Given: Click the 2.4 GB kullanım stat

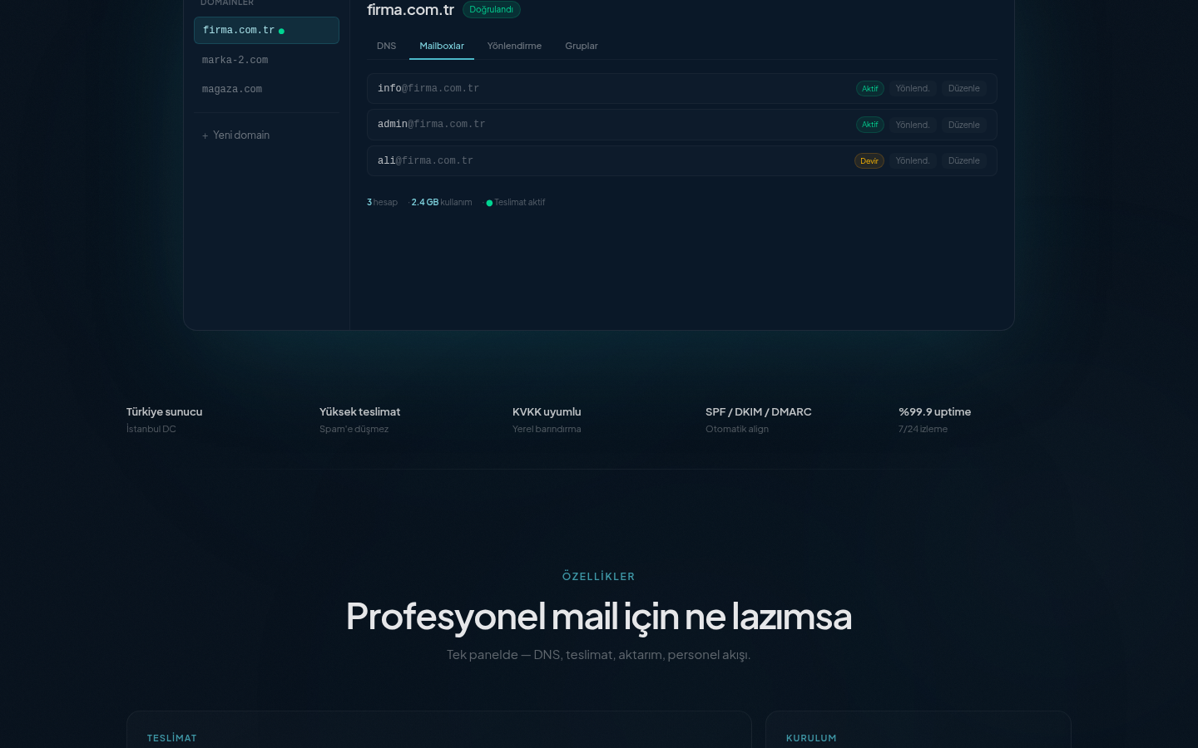Looking at the screenshot, I should tap(441, 202).
